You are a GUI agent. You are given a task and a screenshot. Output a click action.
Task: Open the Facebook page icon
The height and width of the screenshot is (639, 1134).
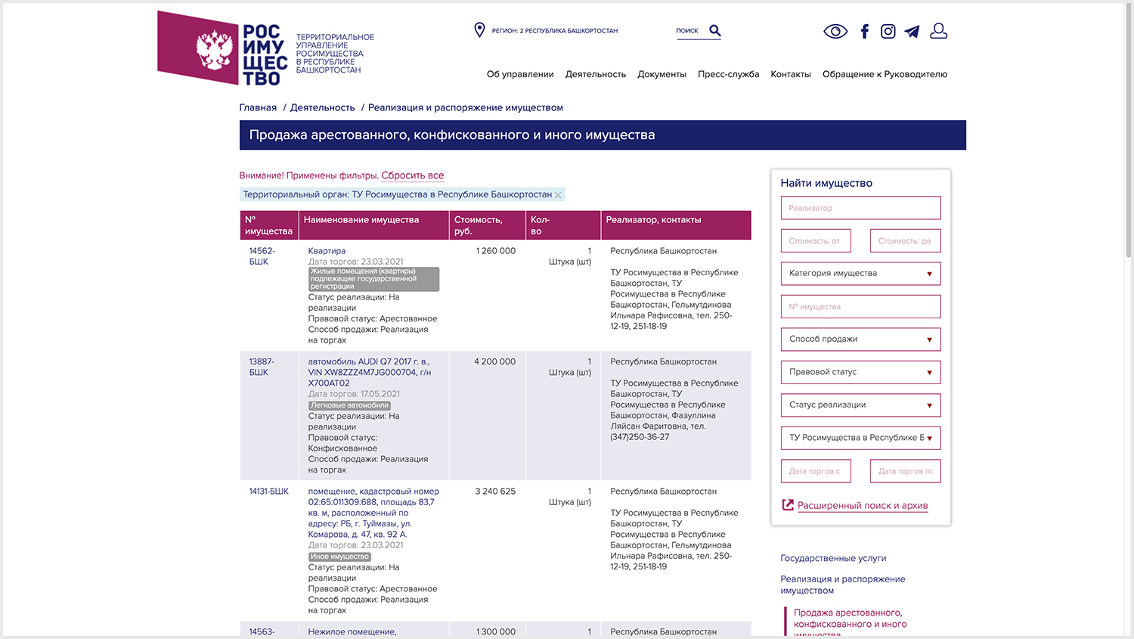865,31
